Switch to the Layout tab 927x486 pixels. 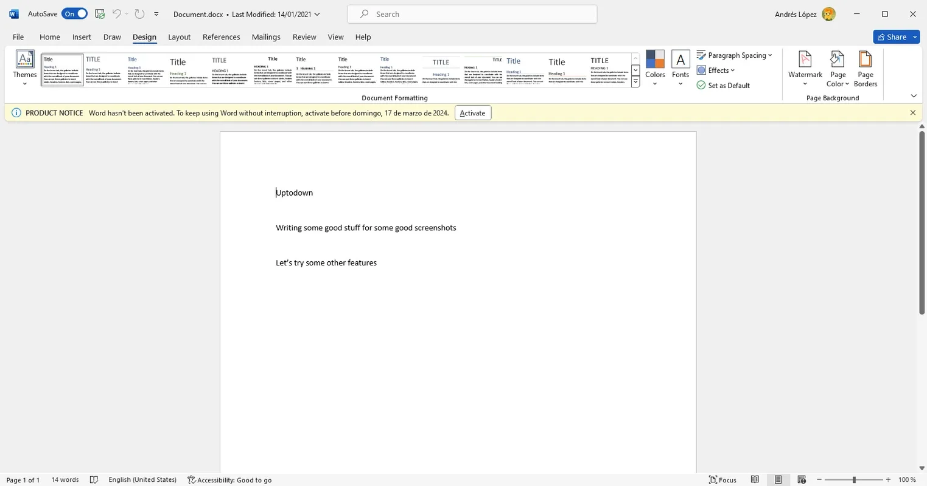(179, 37)
